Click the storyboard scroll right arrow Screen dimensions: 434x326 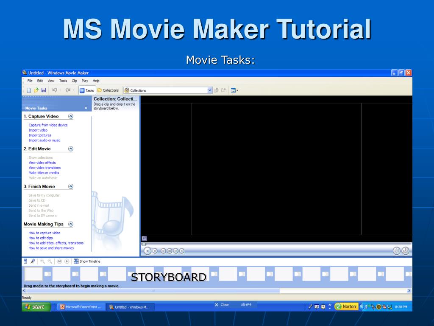click(409, 290)
